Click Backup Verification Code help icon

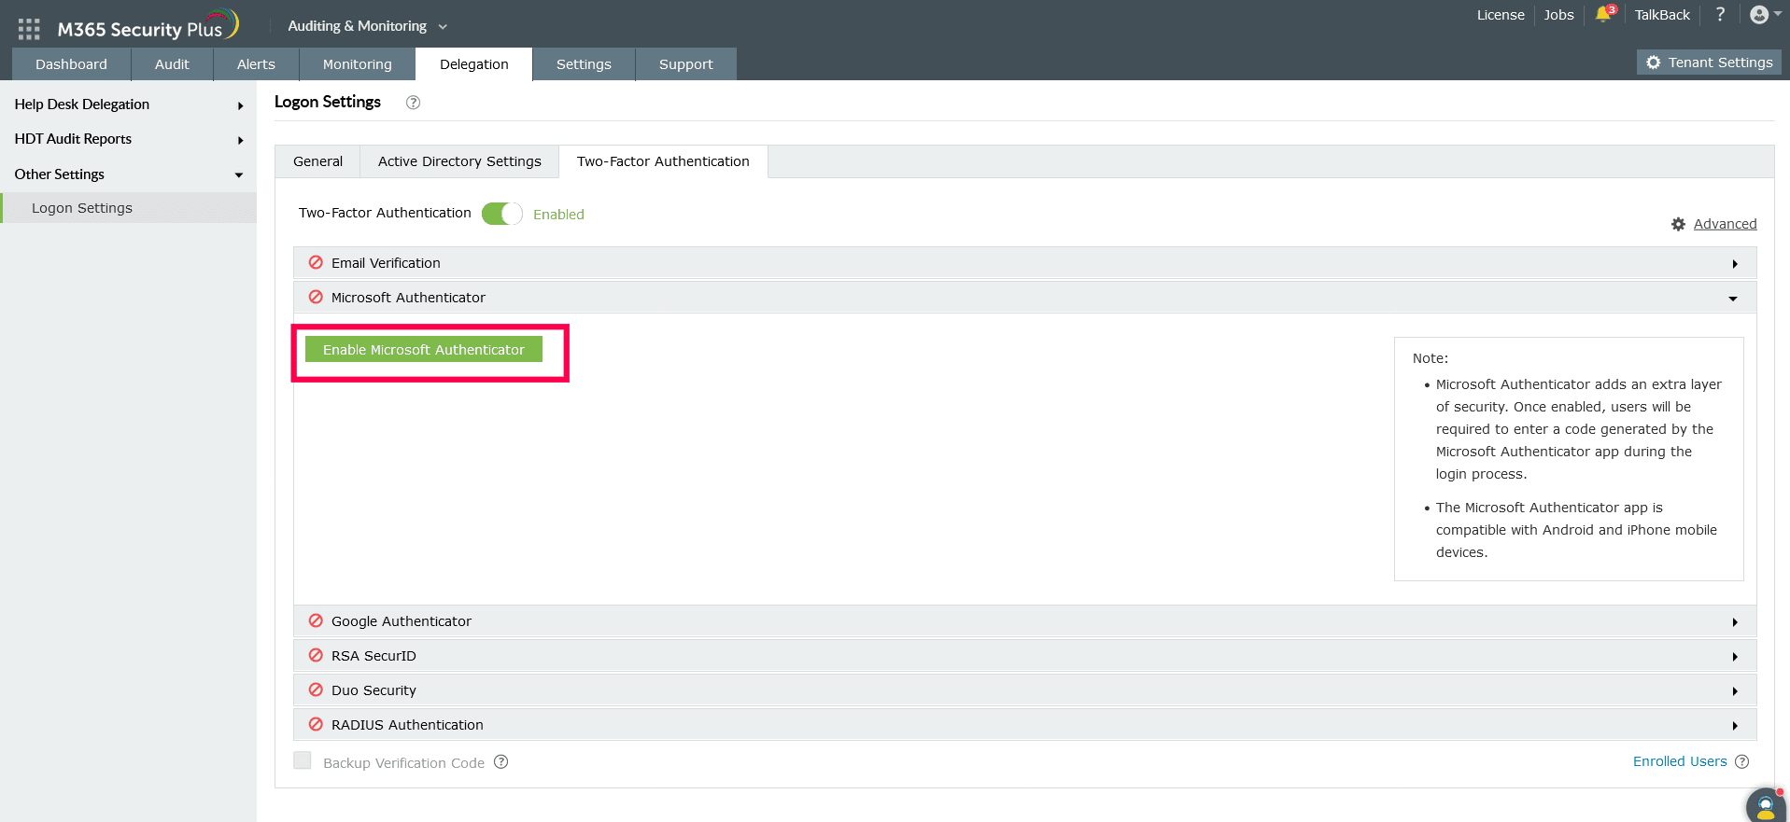pos(501,761)
